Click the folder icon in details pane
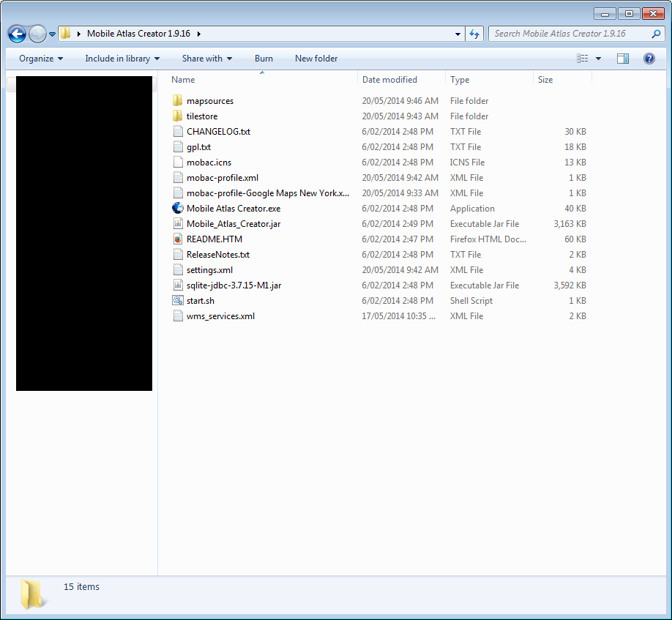672x620 pixels. pyautogui.click(x=32, y=594)
